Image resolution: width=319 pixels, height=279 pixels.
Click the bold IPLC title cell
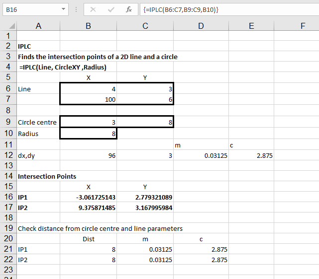38,46
